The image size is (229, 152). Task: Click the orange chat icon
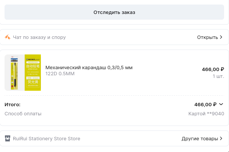pos(8,37)
